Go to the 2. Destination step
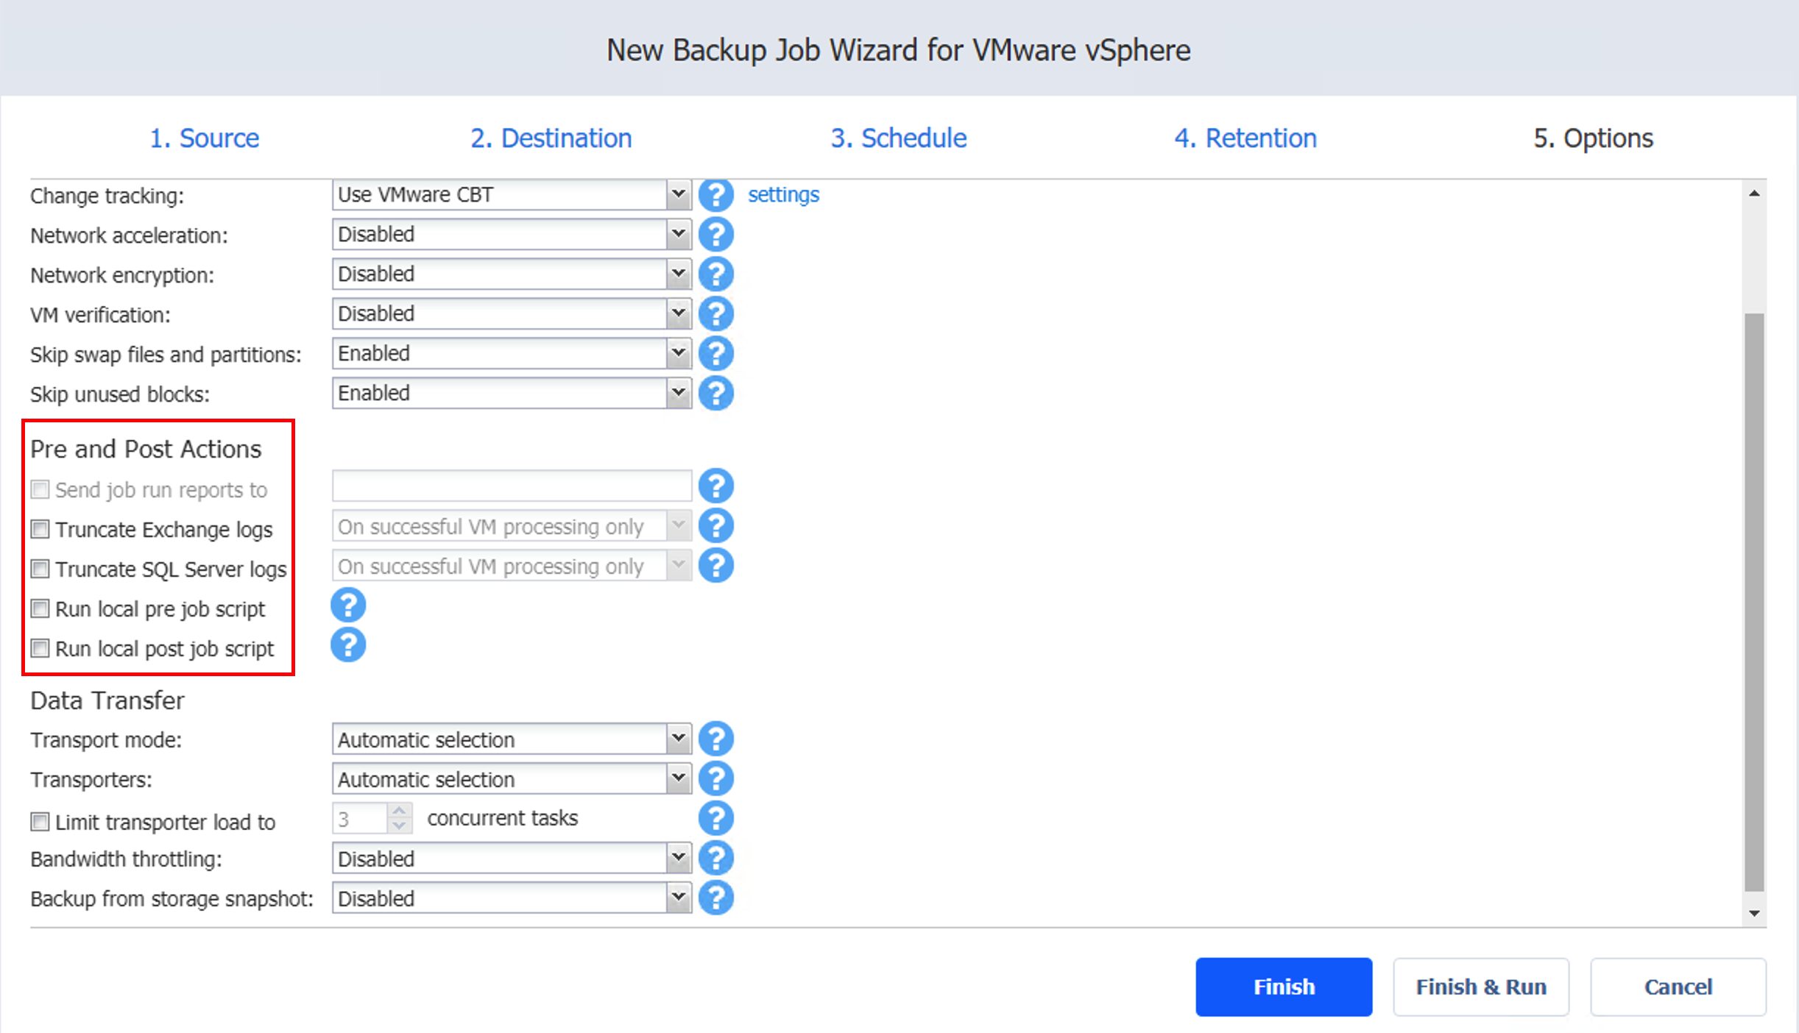 (551, 138)
